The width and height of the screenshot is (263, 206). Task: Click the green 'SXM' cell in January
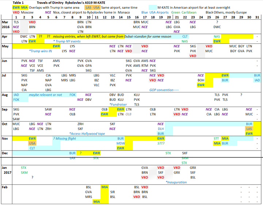coord(24,172)
